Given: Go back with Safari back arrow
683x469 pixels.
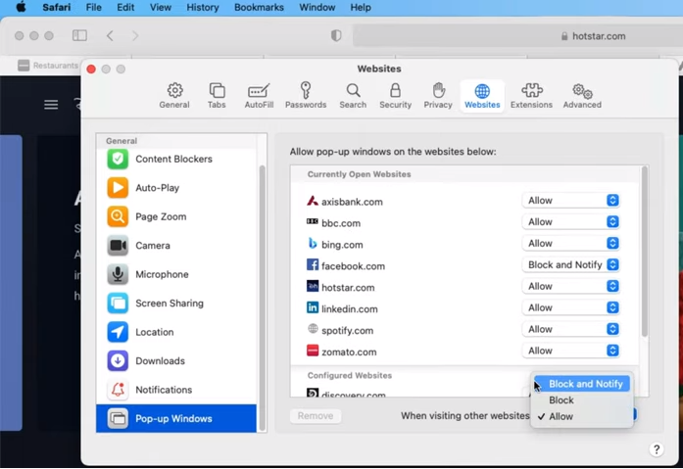Looking at the screenshot, I should (110, 35).
